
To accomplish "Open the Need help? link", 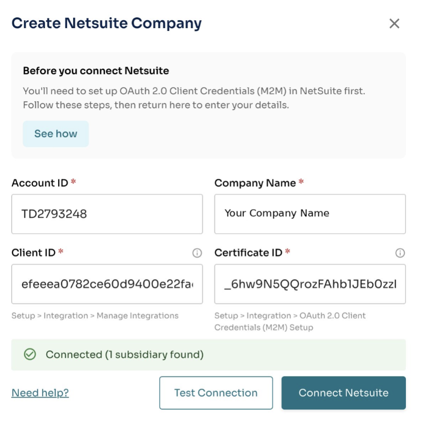I will (x=40, y=393).
